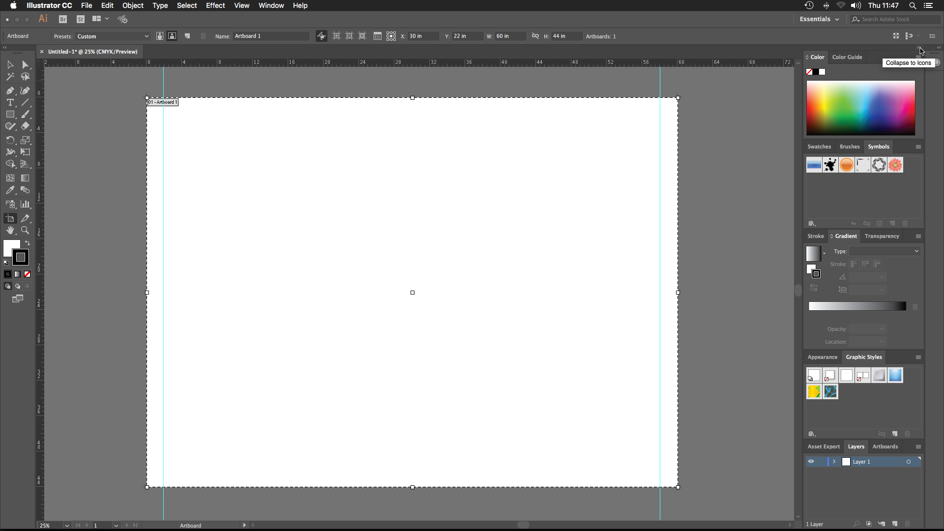This screenshot has width=944, height=531.
Task: Open the Symbols panel menu
Action: tap(918, 147)
